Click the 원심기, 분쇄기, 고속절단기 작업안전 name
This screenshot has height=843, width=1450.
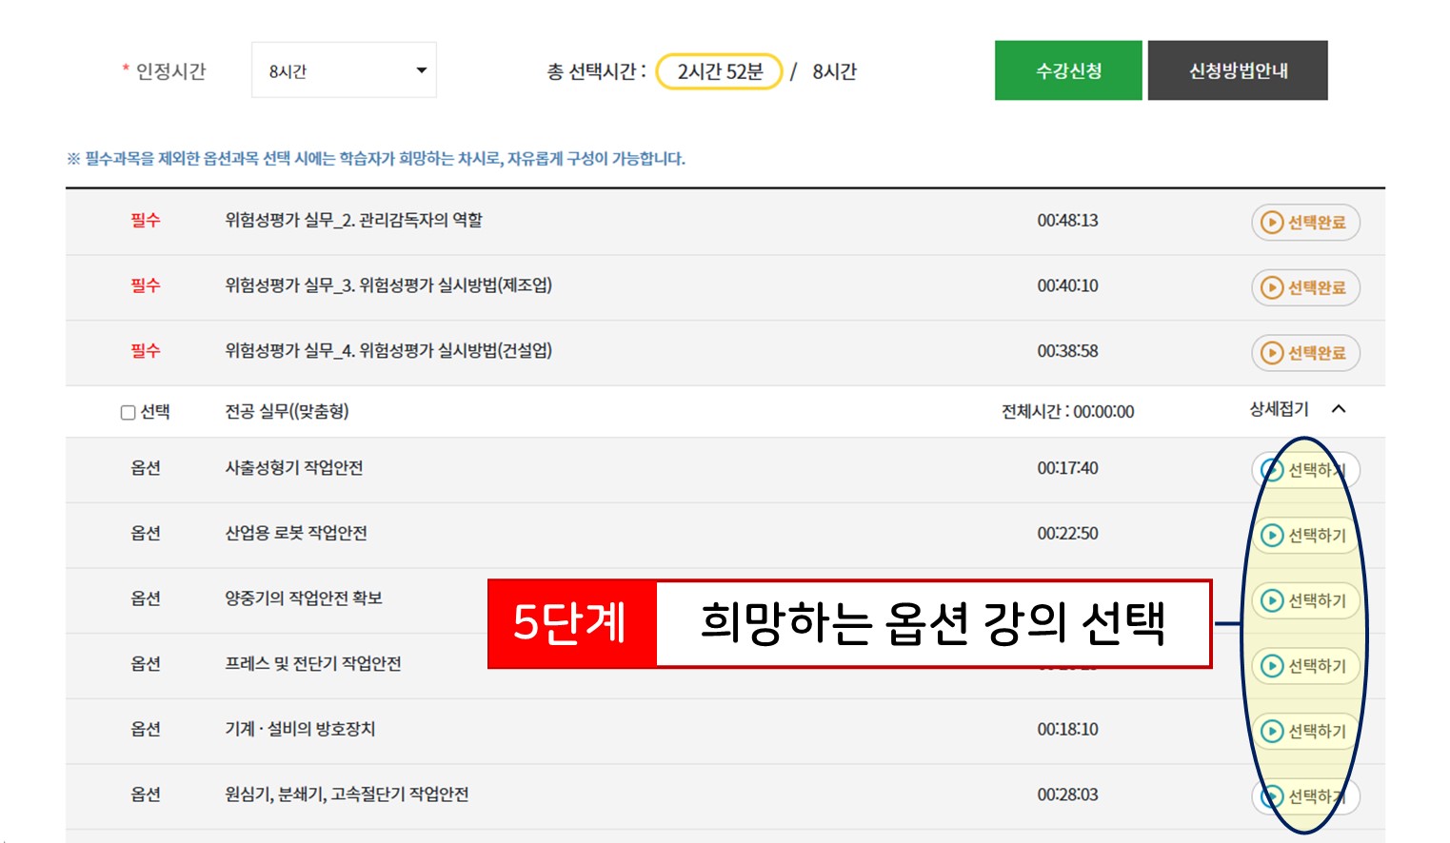347,794
